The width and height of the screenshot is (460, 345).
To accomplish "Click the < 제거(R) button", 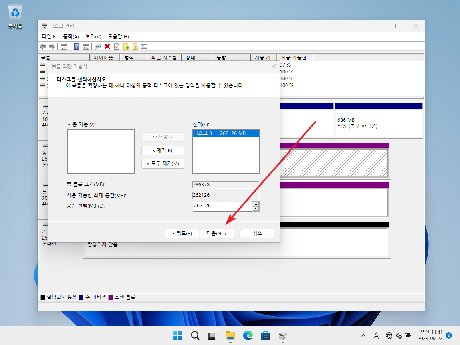I will point(163,151).
